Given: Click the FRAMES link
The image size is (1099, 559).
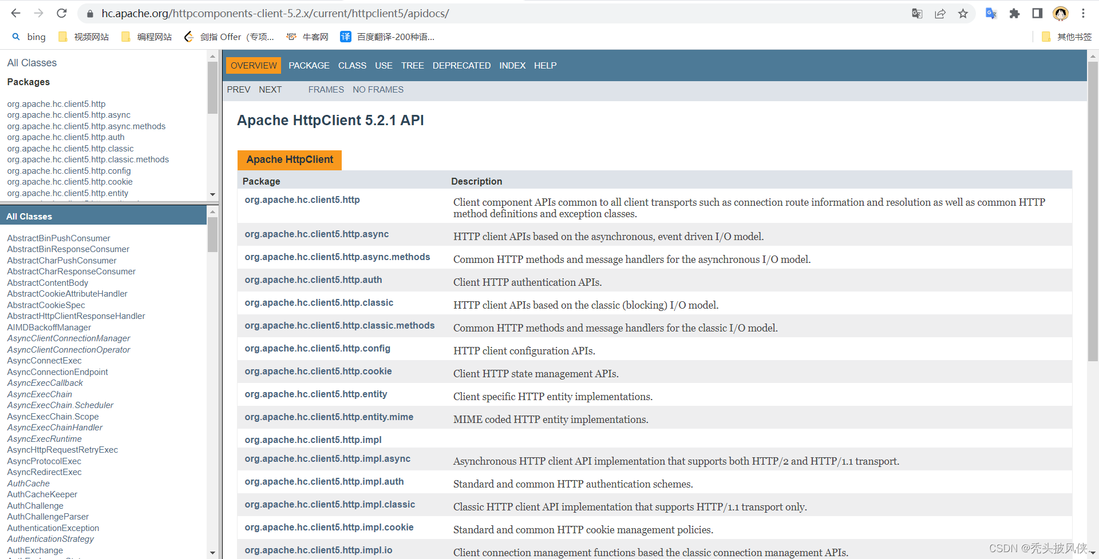Looking at the screenshot, I should tap(326, 89).
